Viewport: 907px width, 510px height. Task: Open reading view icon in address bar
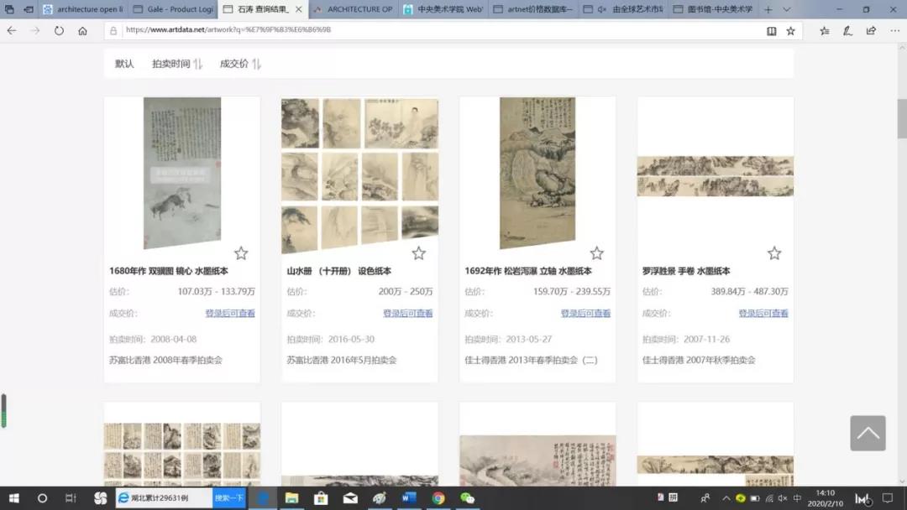tap(771, 31)
